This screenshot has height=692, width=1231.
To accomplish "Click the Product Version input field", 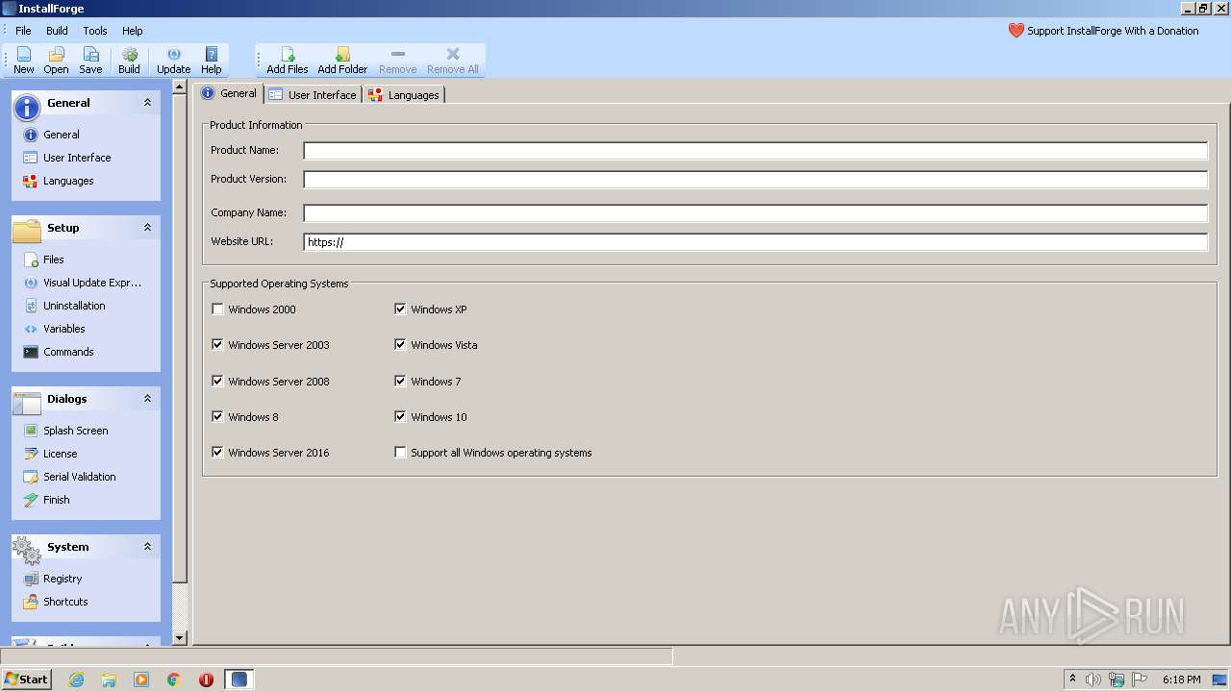I will pyautogui.click(x=755, y=180).
